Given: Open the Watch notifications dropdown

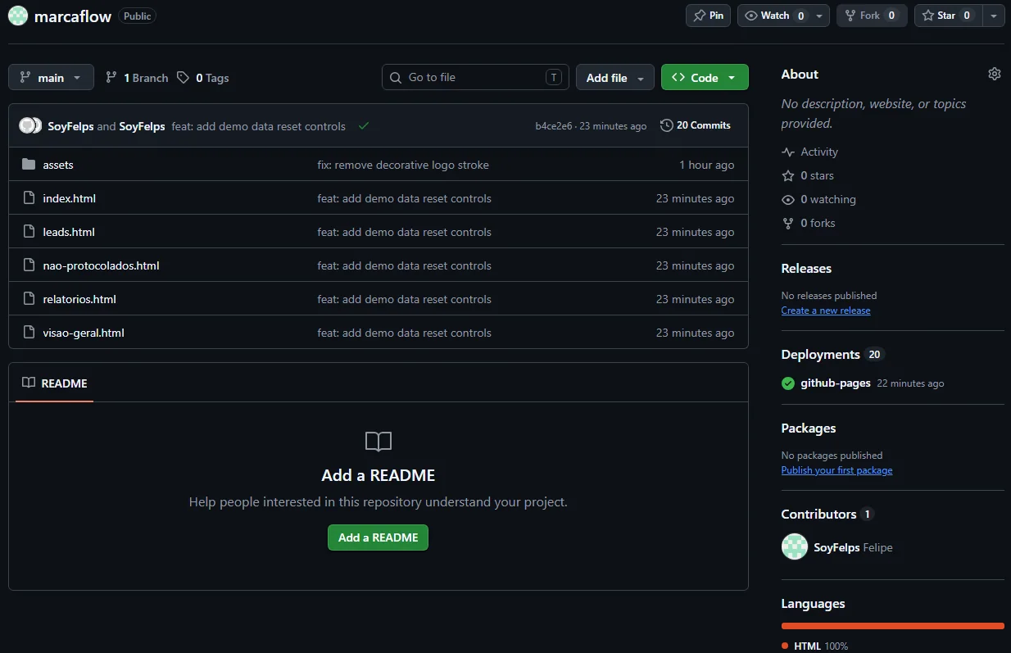Looking at the screenshot, I should tap(783, 16).
